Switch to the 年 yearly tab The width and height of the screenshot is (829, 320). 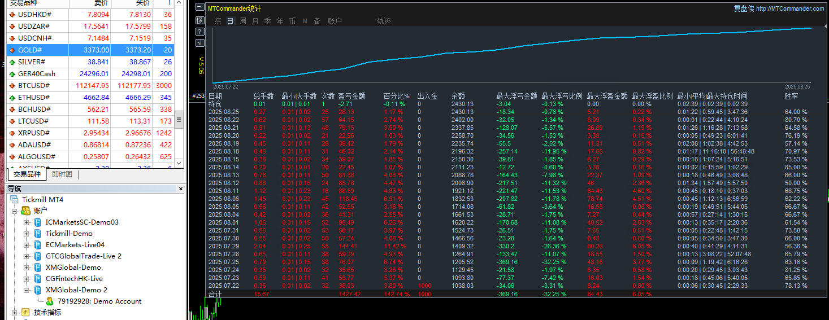[x=280, y=21]
